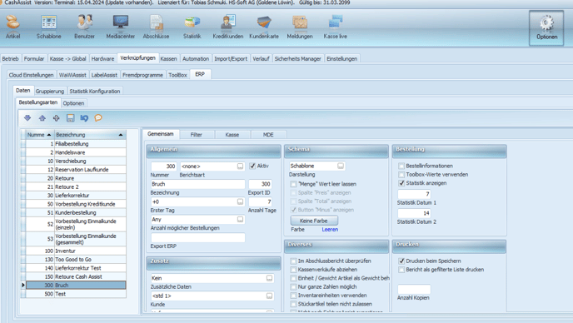Open the Kunde dropdown
This screenshot has height=323, width=573.
[269, 296]
